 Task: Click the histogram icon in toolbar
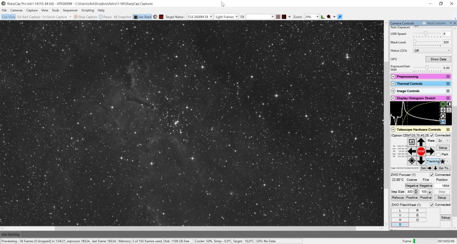(x=323, y=17)
